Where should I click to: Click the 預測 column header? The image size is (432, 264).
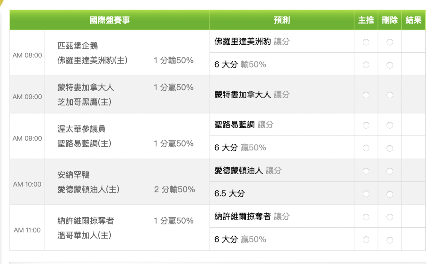point(282,20)
